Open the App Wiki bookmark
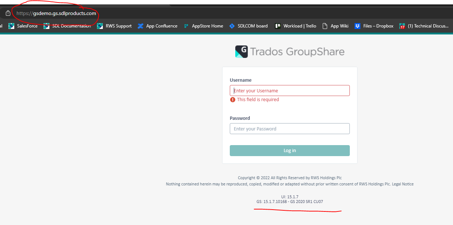 click(x=335, y=26)
